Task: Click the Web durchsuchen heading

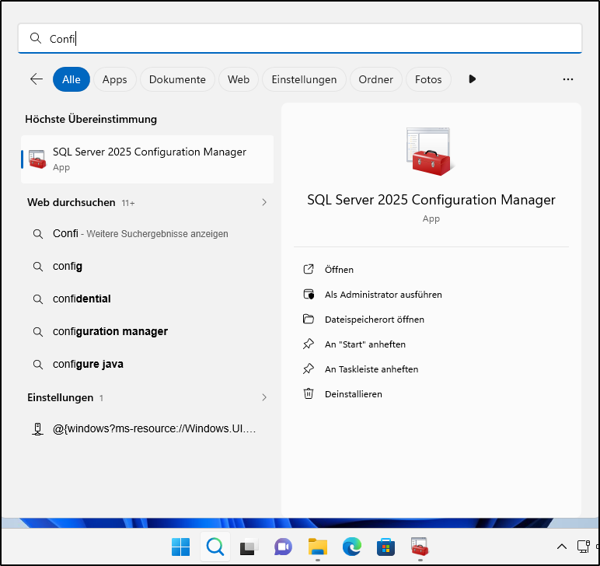Action: [72, 202]
